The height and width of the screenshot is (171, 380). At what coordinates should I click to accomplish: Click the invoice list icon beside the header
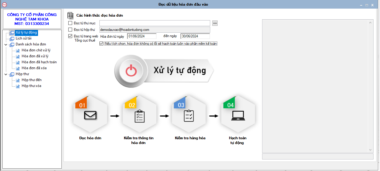point(70,15)
